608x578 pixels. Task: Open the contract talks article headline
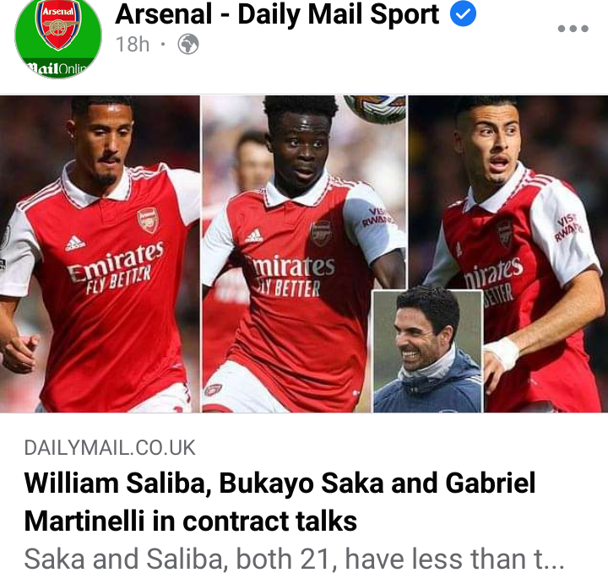click(x=280, y=502)
